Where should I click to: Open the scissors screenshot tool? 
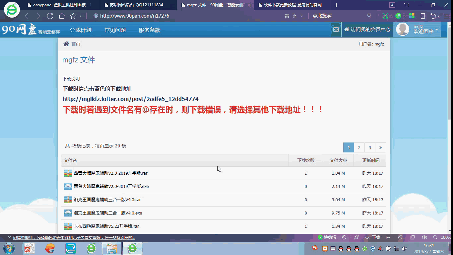(385, 16)
